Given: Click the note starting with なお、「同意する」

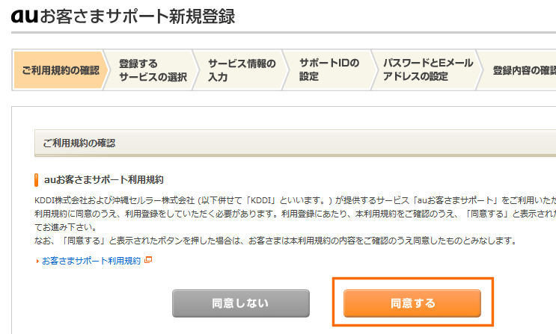Looking at the screenshot, I should click(x=275, y=241).
